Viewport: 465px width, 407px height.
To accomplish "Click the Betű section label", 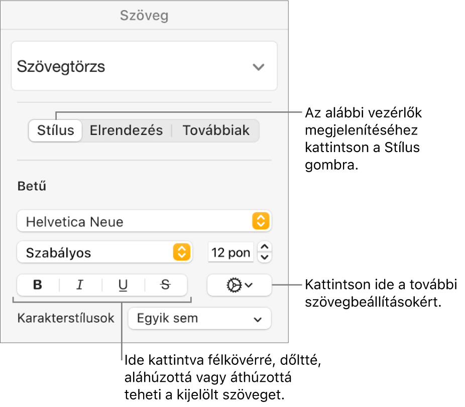I will coord(32,186).
